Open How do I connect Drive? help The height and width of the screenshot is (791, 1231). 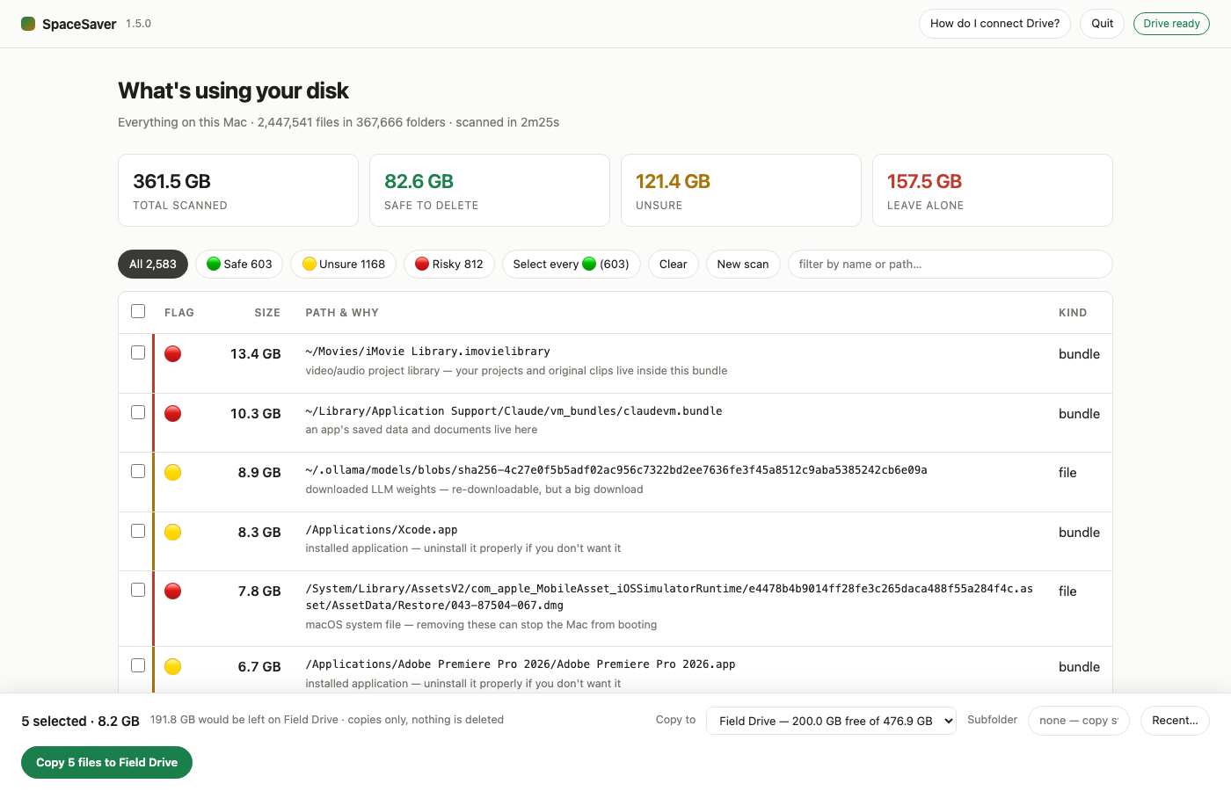(994, 24)
